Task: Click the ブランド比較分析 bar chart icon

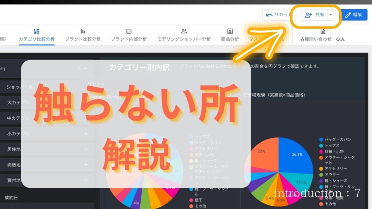Action: tap(82, 31)
